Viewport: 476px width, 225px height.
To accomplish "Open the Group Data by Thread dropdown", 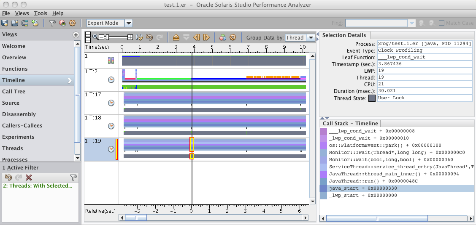I will pyautogui.click(x=311, y=38).
